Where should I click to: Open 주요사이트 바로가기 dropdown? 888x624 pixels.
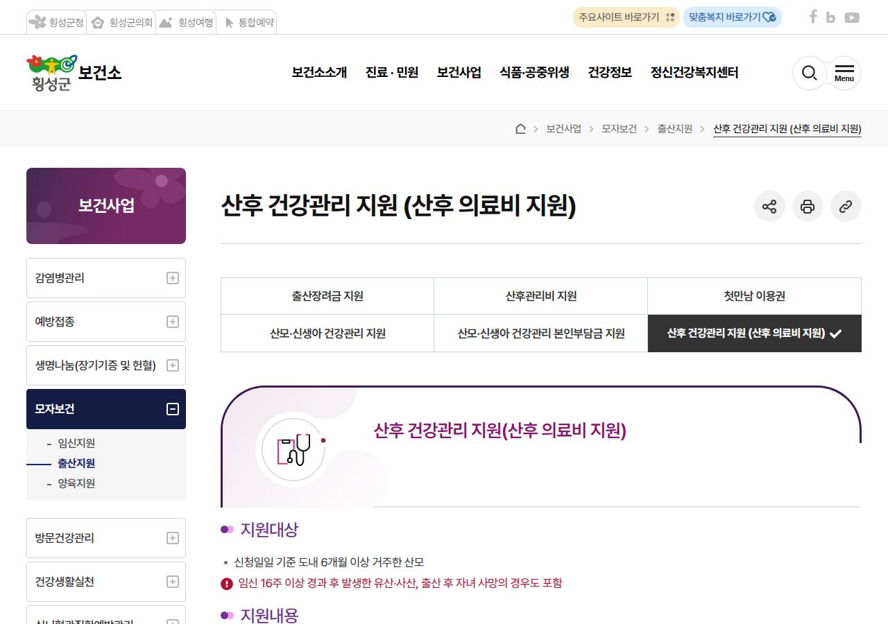(x=626, y=17)
